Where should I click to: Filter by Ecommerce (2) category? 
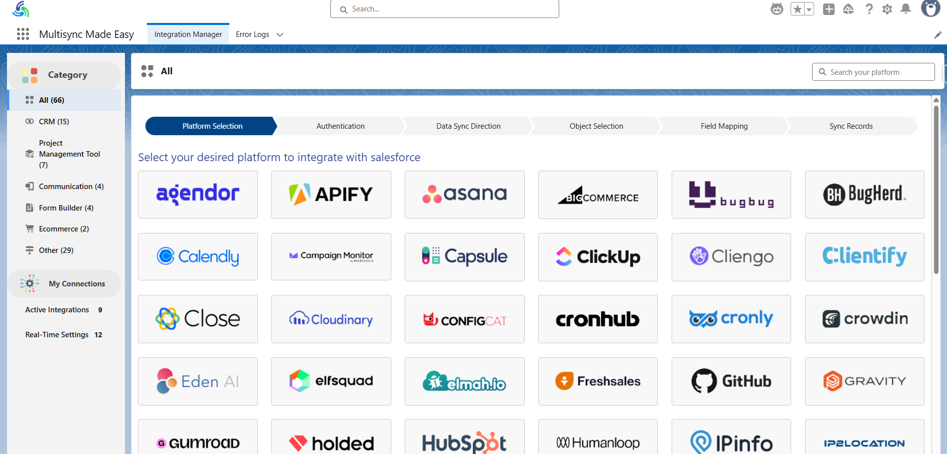coord(65,228)
